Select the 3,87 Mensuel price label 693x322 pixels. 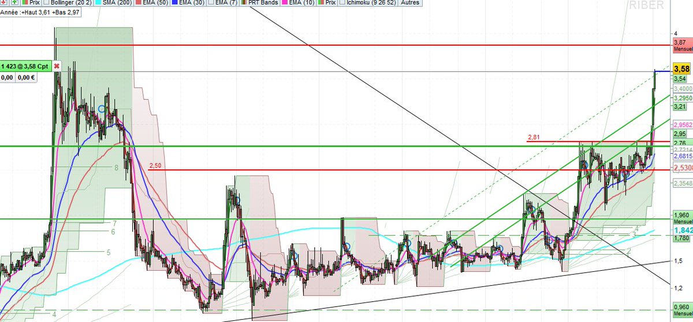683,46
